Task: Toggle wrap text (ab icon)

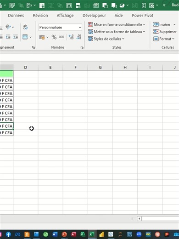Action: [25, 27]
